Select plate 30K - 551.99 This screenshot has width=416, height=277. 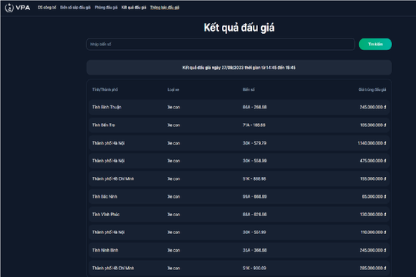(254, 232)
